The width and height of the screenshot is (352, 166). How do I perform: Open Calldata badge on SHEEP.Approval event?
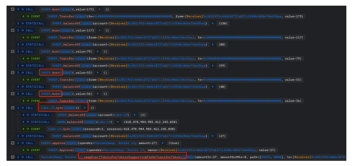coord(80,150)
